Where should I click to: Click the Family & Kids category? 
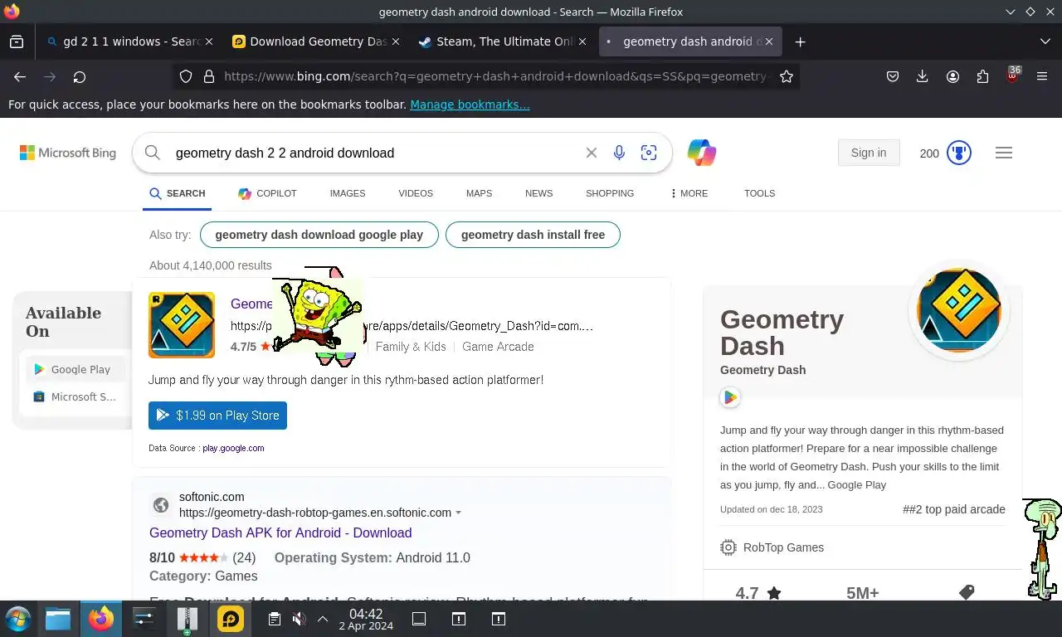(x=411, y=347)
